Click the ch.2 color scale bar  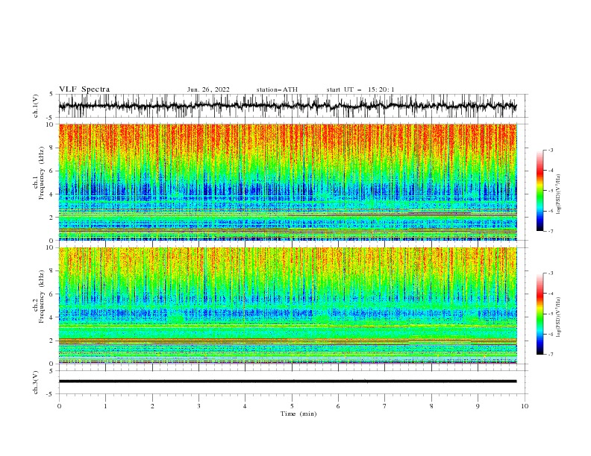pyautogui.click(x=540, y=314)
